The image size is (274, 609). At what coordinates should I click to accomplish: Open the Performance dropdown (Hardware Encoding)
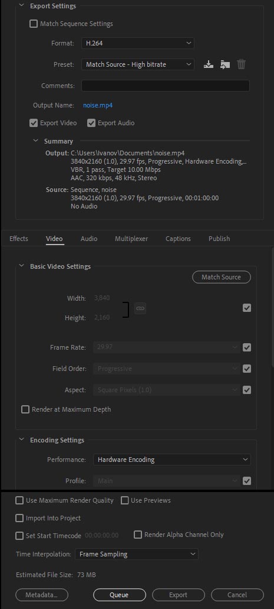tap(171, 460)
